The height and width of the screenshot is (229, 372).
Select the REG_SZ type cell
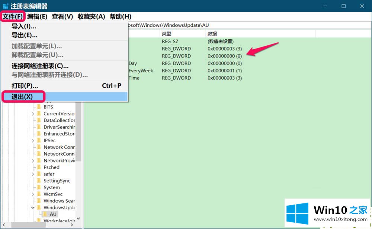point(170,41)
